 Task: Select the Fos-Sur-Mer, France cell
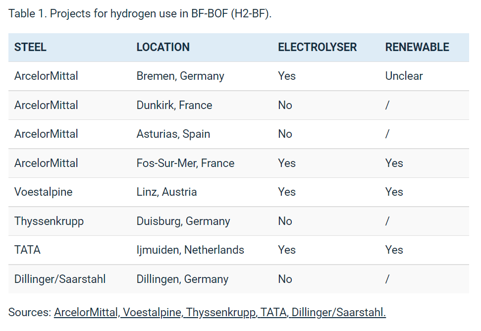click(x=185, y=163)
